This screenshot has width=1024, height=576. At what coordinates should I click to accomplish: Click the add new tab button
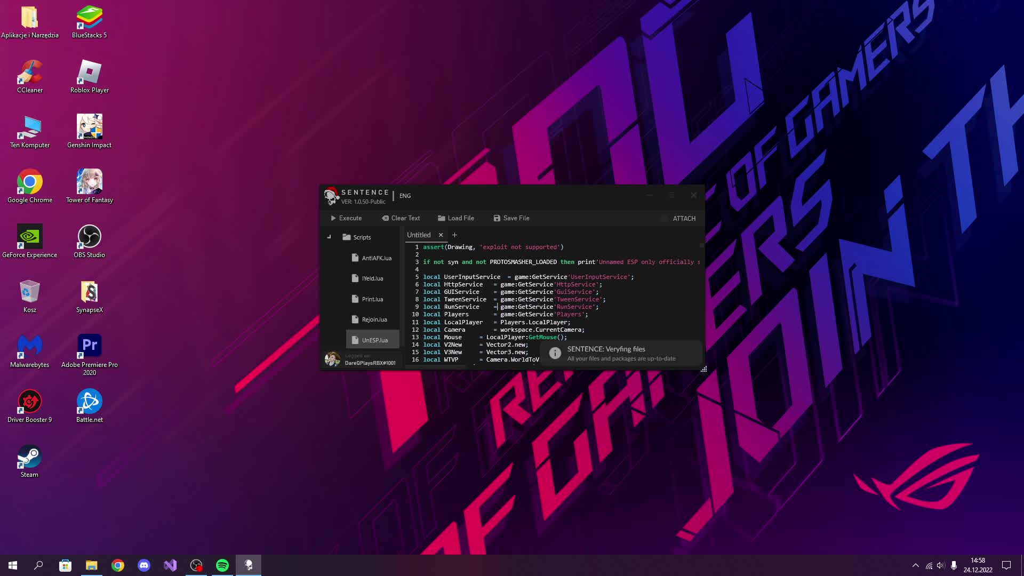coord(454,234)
